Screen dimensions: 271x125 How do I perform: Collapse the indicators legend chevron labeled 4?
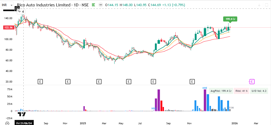coord(21,12)
